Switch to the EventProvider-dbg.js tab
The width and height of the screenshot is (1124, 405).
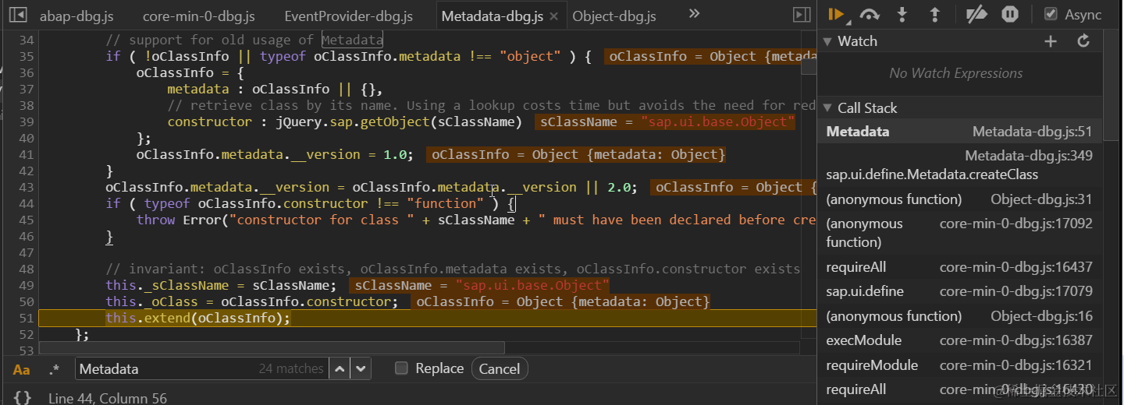348,16
